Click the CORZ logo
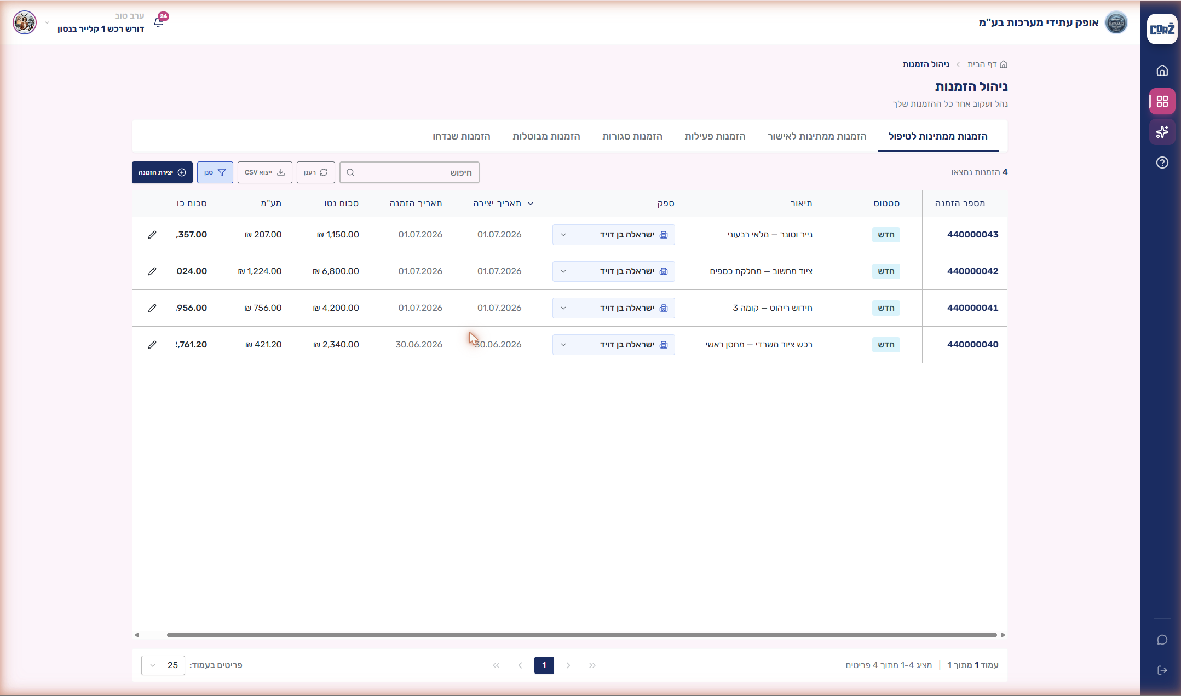 [1162, 29]
